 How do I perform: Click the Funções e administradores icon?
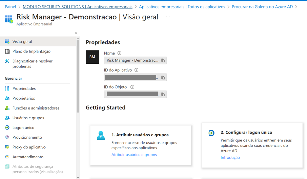click(x=7, y=108)
